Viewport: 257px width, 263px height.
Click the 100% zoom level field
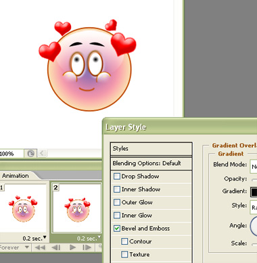click(x=11, y=153)
